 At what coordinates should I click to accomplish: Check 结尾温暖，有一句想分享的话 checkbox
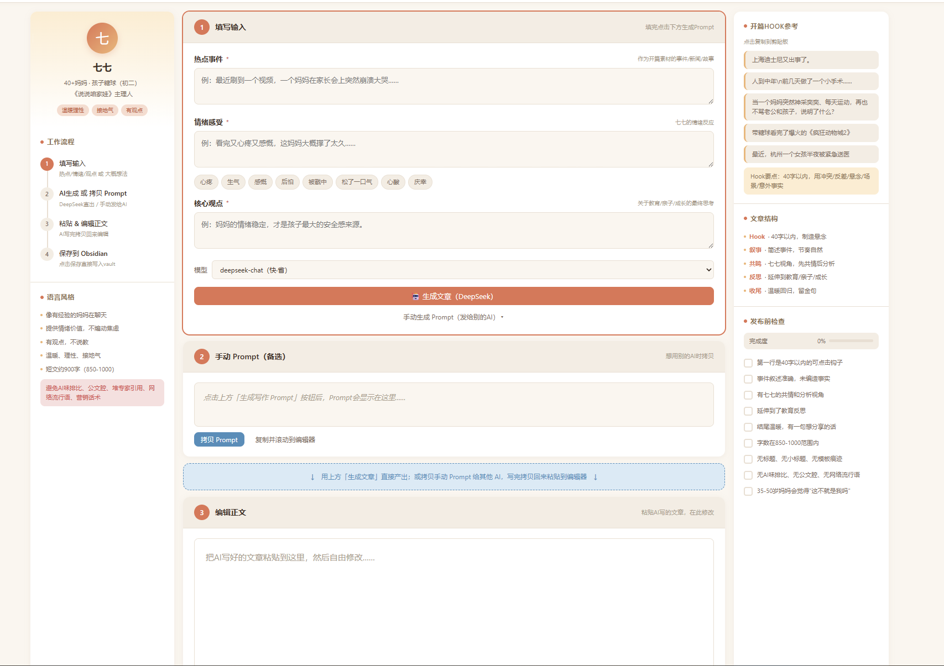click(x=748, y=427)
